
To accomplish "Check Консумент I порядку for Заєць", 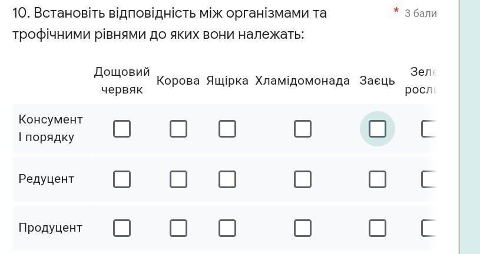I will [378, 129].
